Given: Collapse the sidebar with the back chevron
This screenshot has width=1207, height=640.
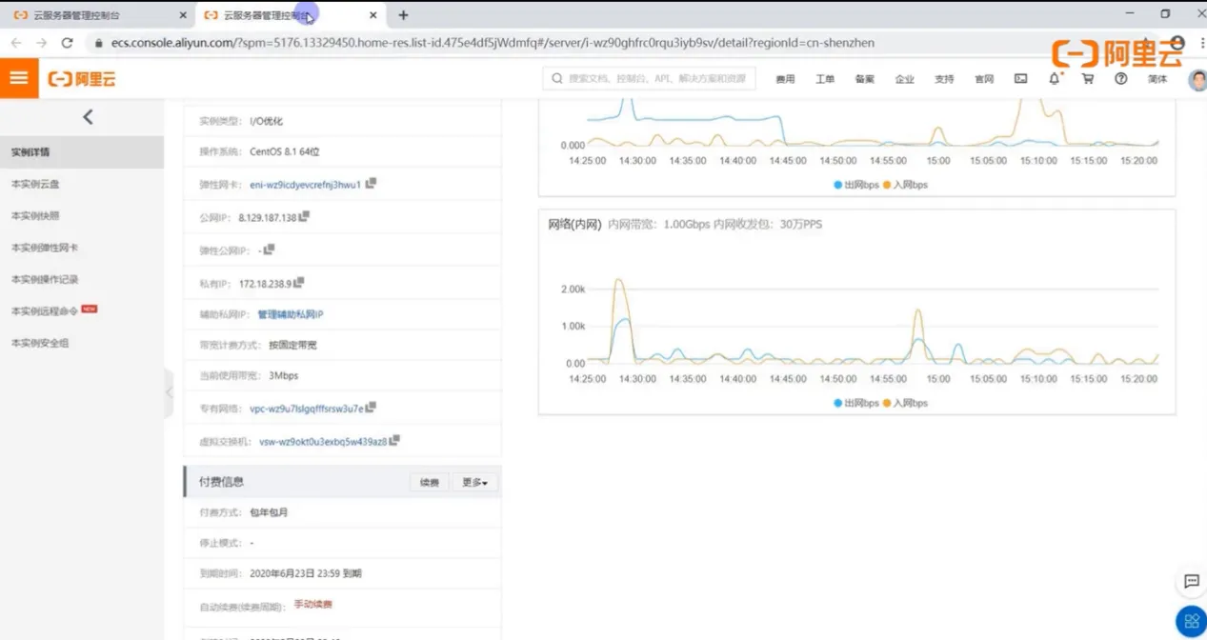Looking at the screenshot, I should pos(88,117).
